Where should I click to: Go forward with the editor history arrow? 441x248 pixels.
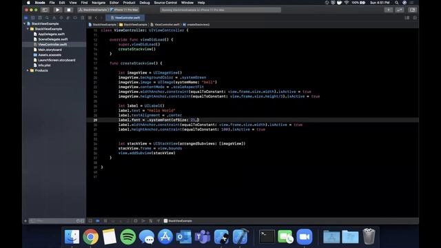point(101,18)
